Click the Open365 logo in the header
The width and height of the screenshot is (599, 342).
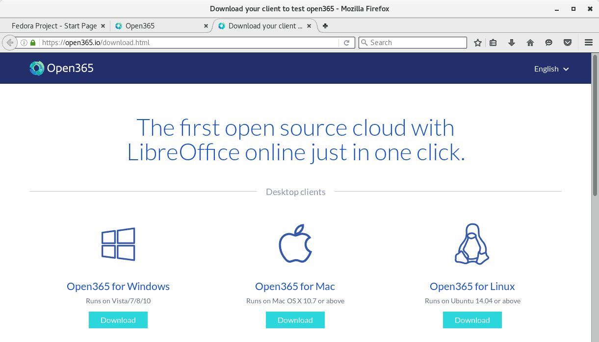coord(61,68)
